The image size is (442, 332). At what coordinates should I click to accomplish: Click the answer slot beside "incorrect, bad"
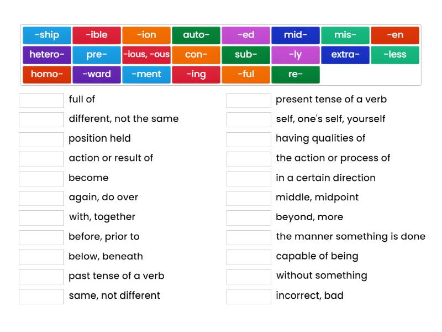[248, 295]
